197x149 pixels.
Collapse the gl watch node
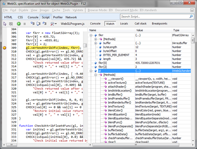point(91,71)
